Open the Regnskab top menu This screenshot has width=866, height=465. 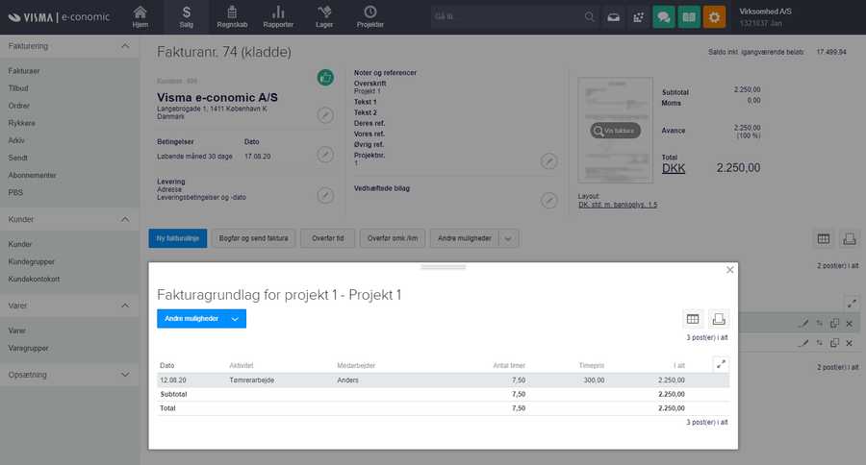click(x=231, y=16)
